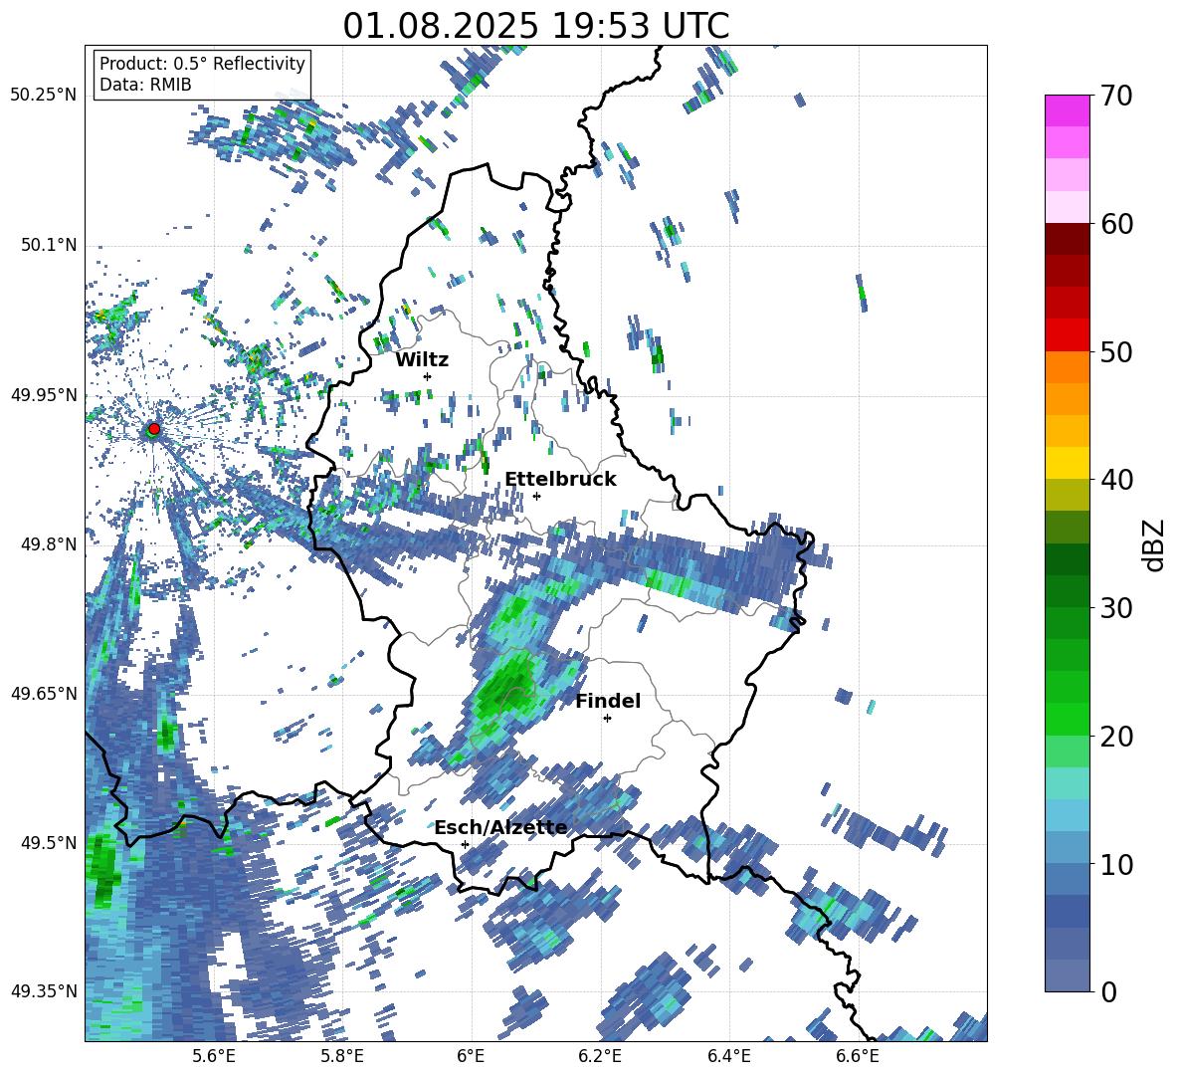
Task: Click the 6.6°E longitude label
Action: (858, 1056)
